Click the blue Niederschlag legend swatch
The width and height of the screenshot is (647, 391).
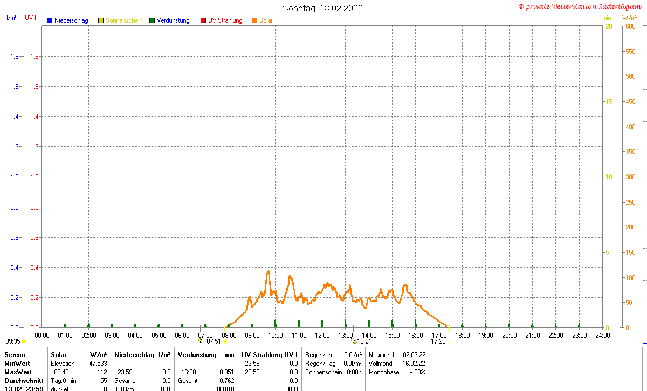pyautogui.click(x=50, y=20)
